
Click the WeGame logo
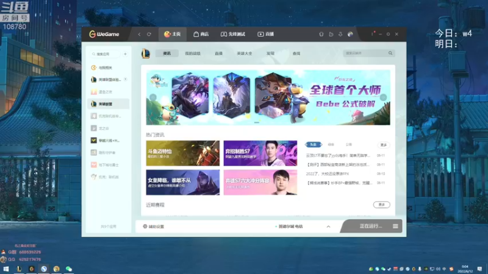click(104, 34)
